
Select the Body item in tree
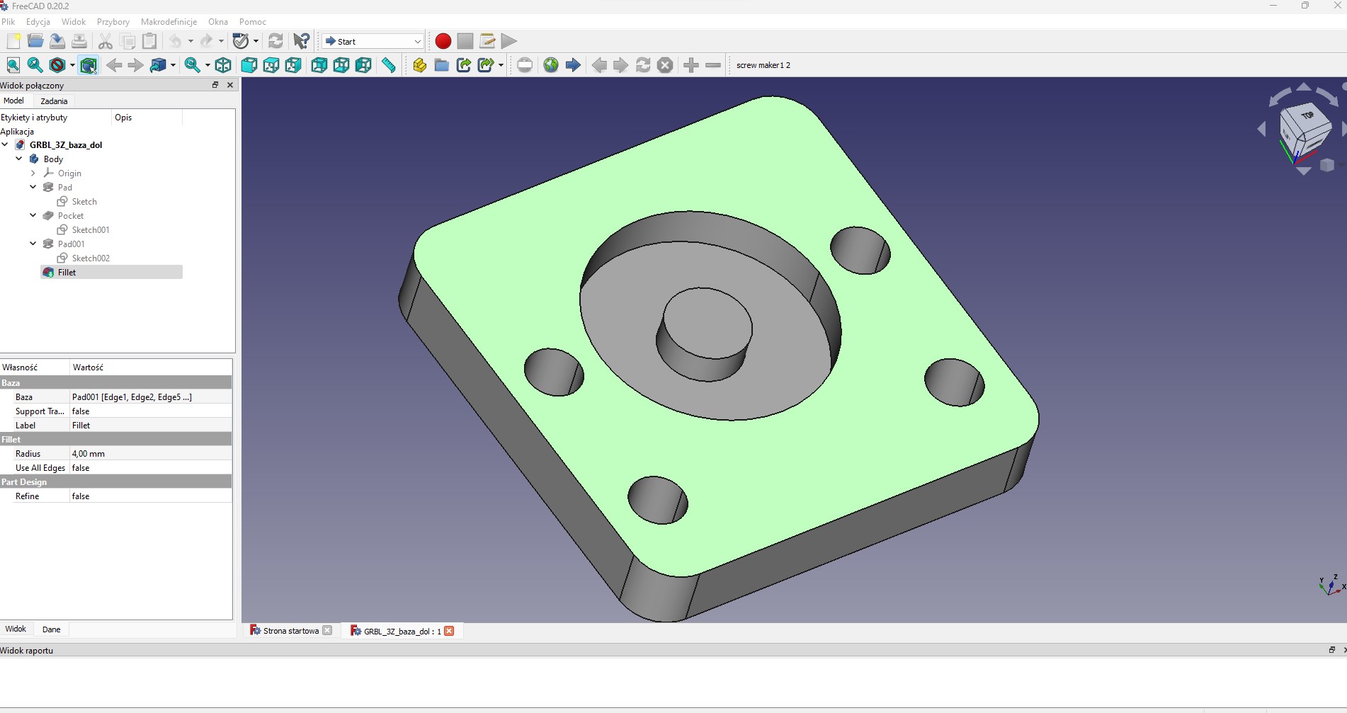(x=53, y=159)
